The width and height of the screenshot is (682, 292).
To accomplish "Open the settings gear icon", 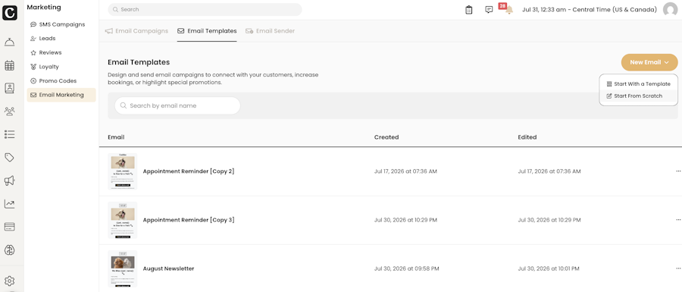I will click(x=9, y=281).
